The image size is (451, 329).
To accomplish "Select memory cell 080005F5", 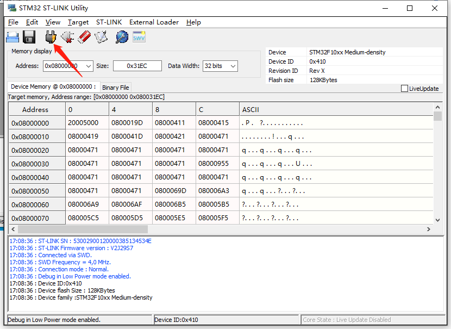I will coord(217,218).
